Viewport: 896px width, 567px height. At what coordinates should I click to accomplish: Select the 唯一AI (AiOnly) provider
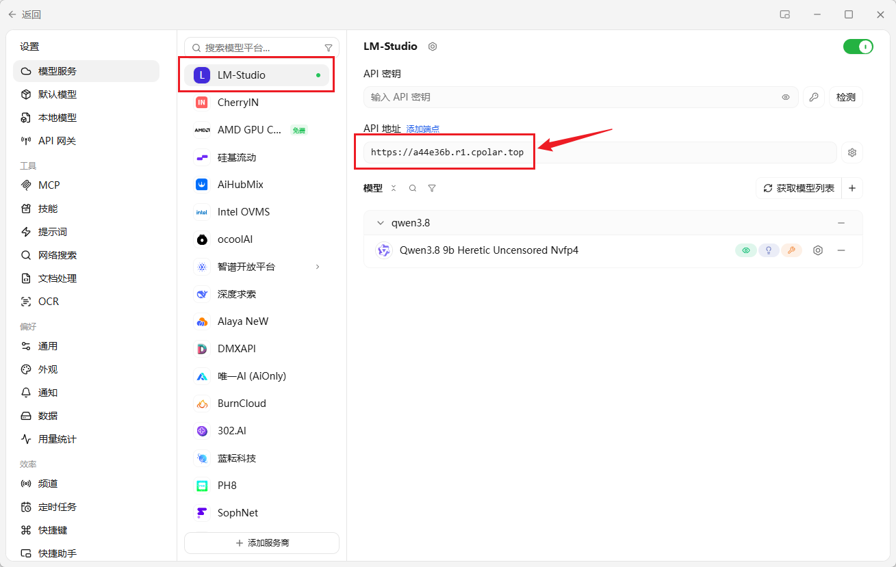click(x=257, y=376)
